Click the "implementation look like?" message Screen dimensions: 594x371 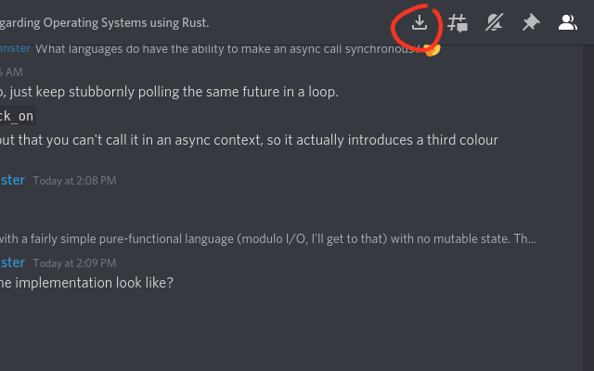point(86,283)
